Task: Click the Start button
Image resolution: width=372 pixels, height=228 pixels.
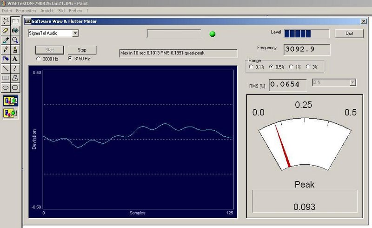Action: (x=50, y=50)
